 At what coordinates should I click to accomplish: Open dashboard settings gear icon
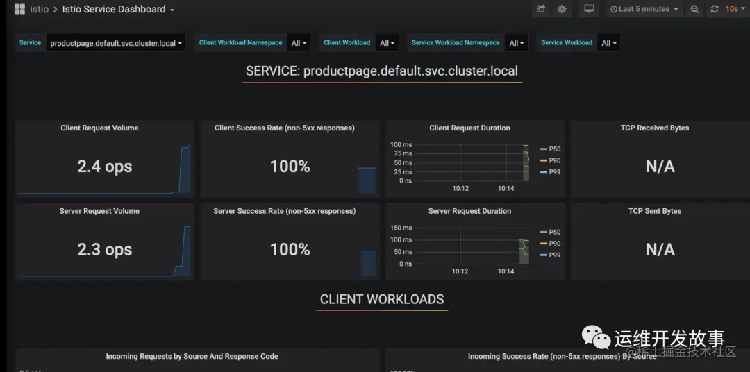(562, 9)
